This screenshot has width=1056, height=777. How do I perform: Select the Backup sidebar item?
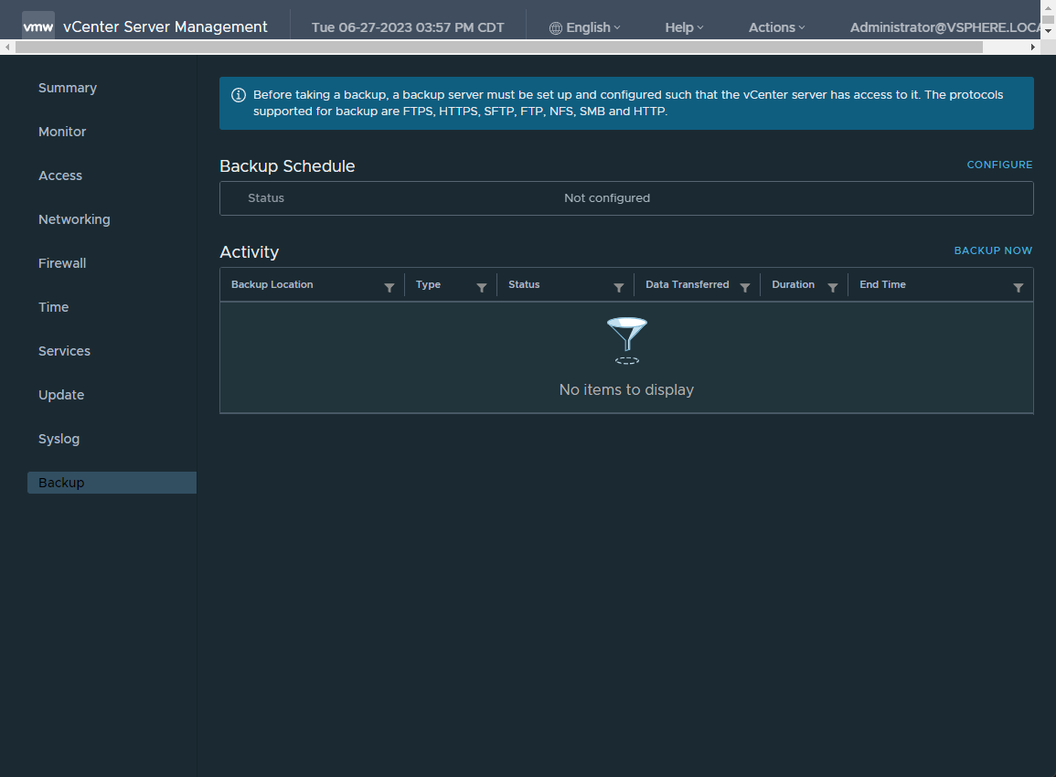[x=112, y=483]
